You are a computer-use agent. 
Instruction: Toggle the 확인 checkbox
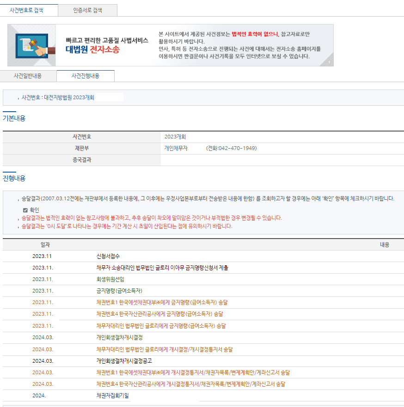pyautogui.click(x=25, y=210)
